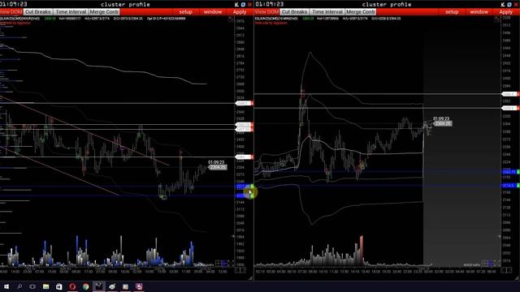Open Google Chrome from taskbar

pos(85,286)
